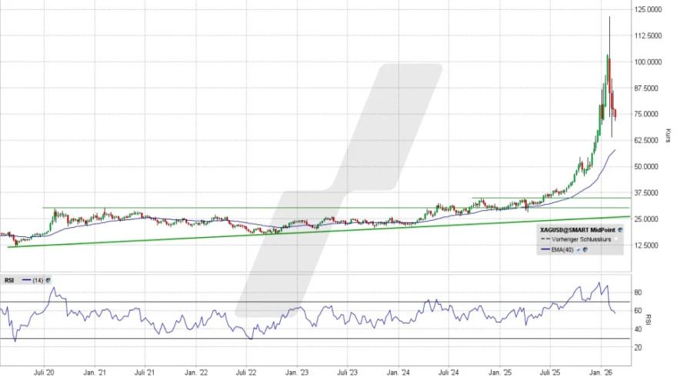Screen dimensions: 677x381
Task: Click the Juli '20 date on the time axis
Action: 45,371
